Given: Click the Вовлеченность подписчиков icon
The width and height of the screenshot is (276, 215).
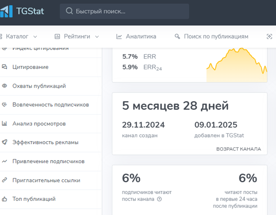Looking at the screenshot, I should (x=4, y=105).
